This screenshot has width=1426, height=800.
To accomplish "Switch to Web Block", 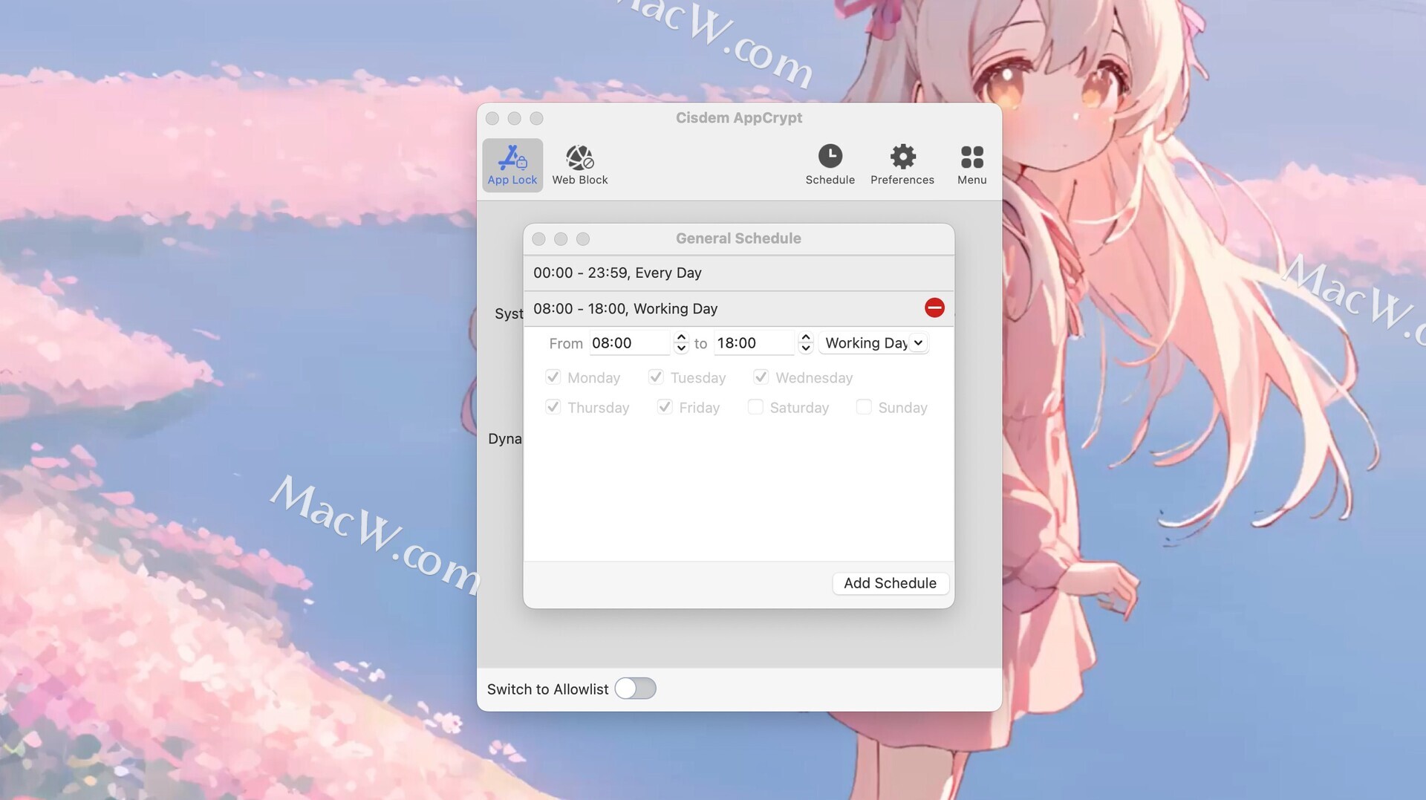I will [580, 165].
